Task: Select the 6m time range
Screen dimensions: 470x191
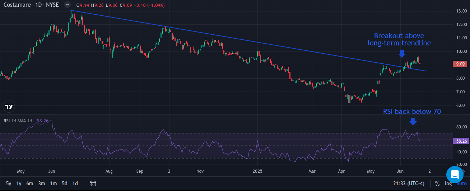Action: (30, 183)
